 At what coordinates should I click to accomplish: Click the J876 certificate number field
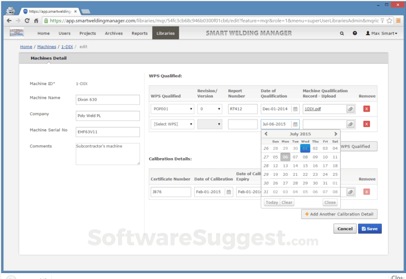(170, 192)
